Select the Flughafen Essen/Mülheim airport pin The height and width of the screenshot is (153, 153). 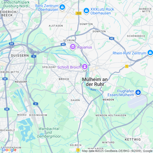click(x=138, y=92)
